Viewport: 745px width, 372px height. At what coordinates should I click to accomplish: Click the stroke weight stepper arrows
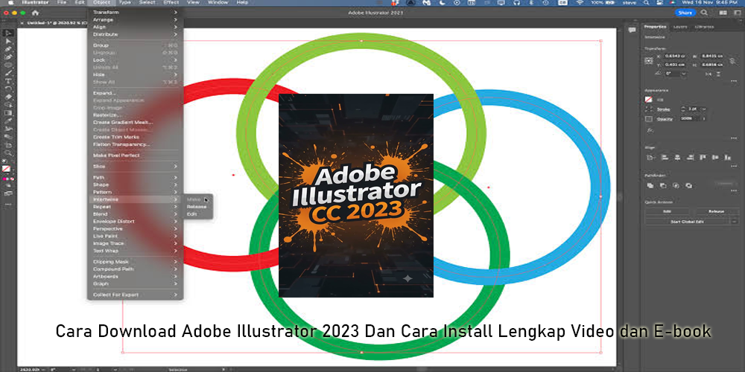684,109
